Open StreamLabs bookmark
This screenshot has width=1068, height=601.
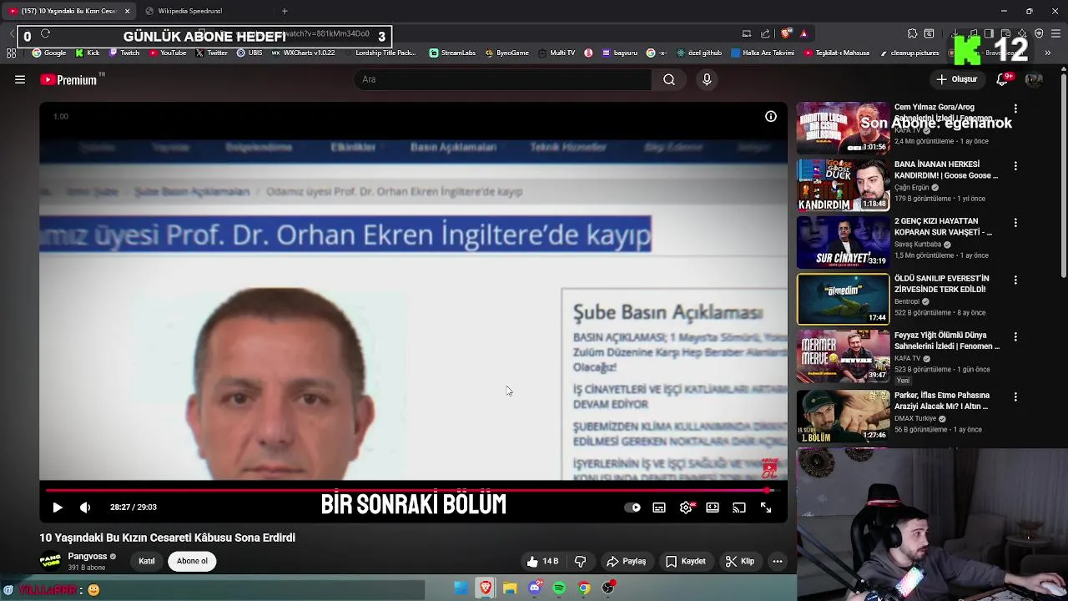(452, 53)
